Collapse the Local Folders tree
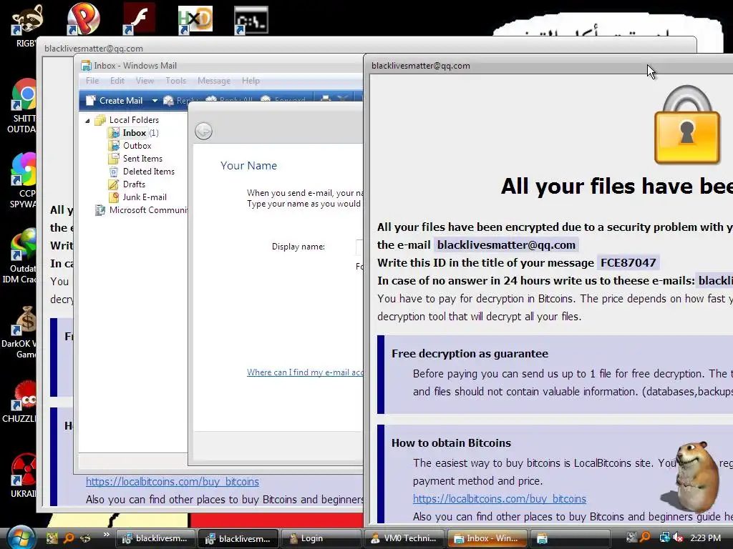The width and height of the screenshot is (733, 549). 87,120
